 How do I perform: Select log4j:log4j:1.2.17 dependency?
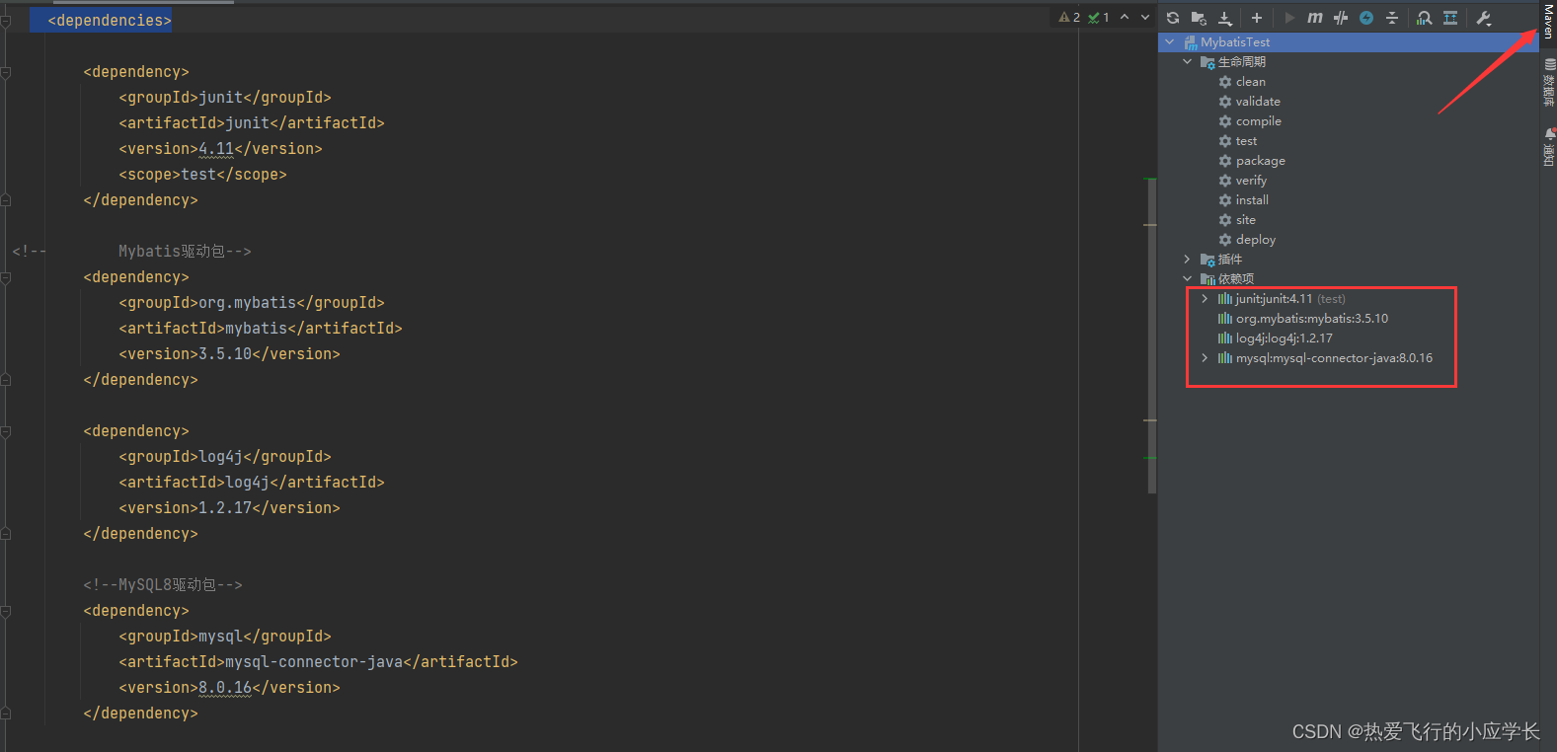1284,338
